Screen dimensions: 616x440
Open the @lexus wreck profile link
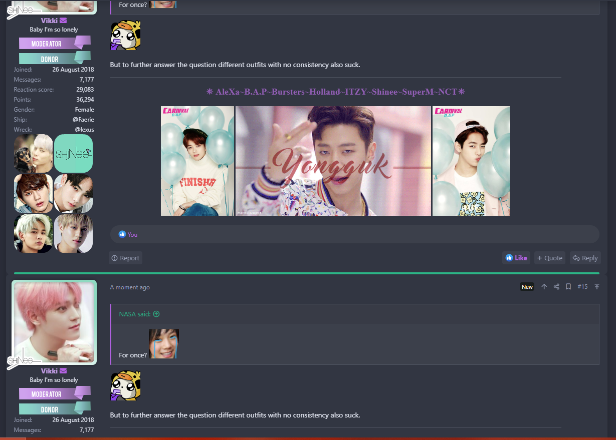pyautogui.click(x=85, y=130)
